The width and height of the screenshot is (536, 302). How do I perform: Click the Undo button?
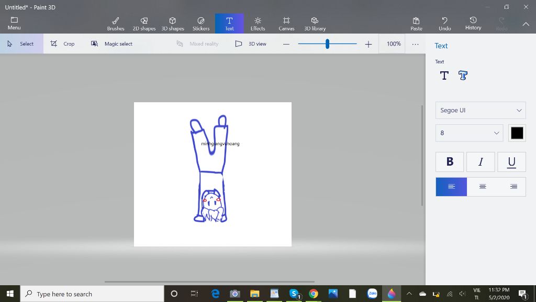click(444, 24)
